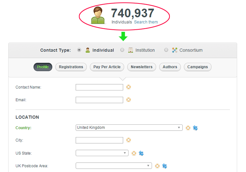Click the lifebuoy help icon beside Email
246x172 pixels.
pyautogui.click(x=129, y=100)
